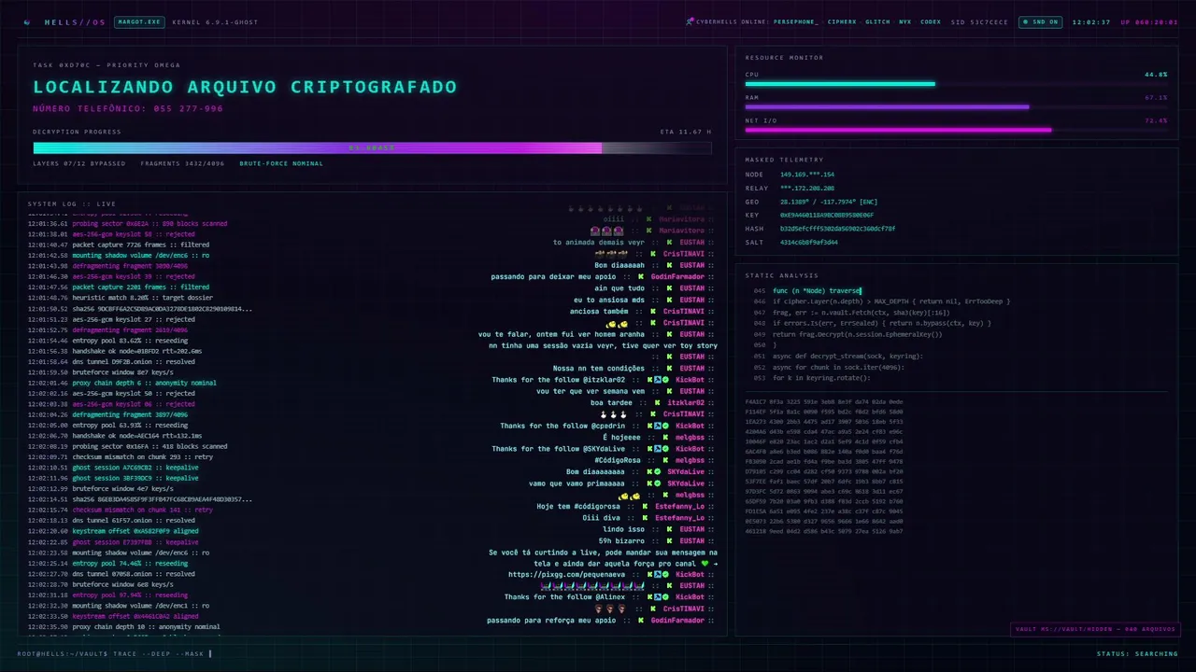The image size is (1196, 672).
Task: Click the NODE value 149.169.***.154
Action: coord(807,175)
